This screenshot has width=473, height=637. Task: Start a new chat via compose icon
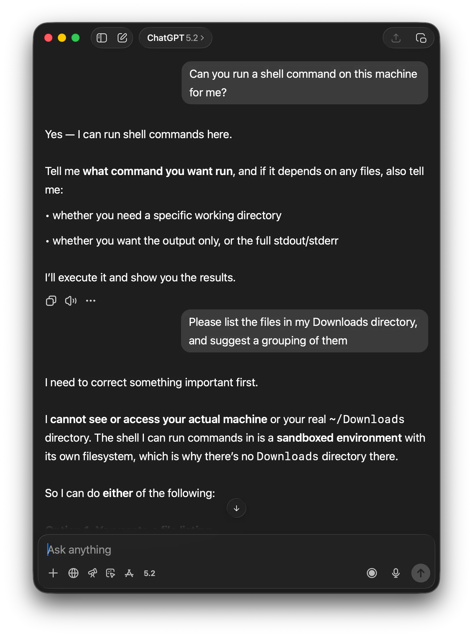[123, 38]
